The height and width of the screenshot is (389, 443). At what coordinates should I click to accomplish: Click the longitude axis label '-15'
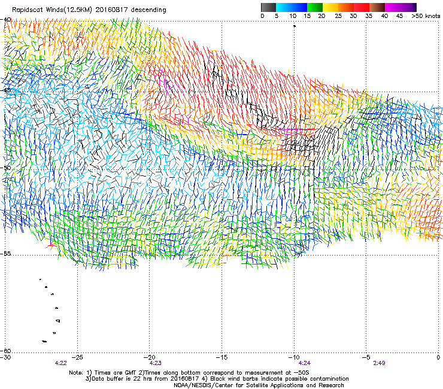221,357
